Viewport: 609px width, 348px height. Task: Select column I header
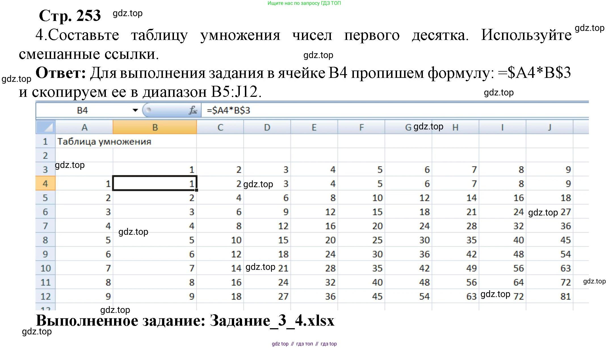503,127
